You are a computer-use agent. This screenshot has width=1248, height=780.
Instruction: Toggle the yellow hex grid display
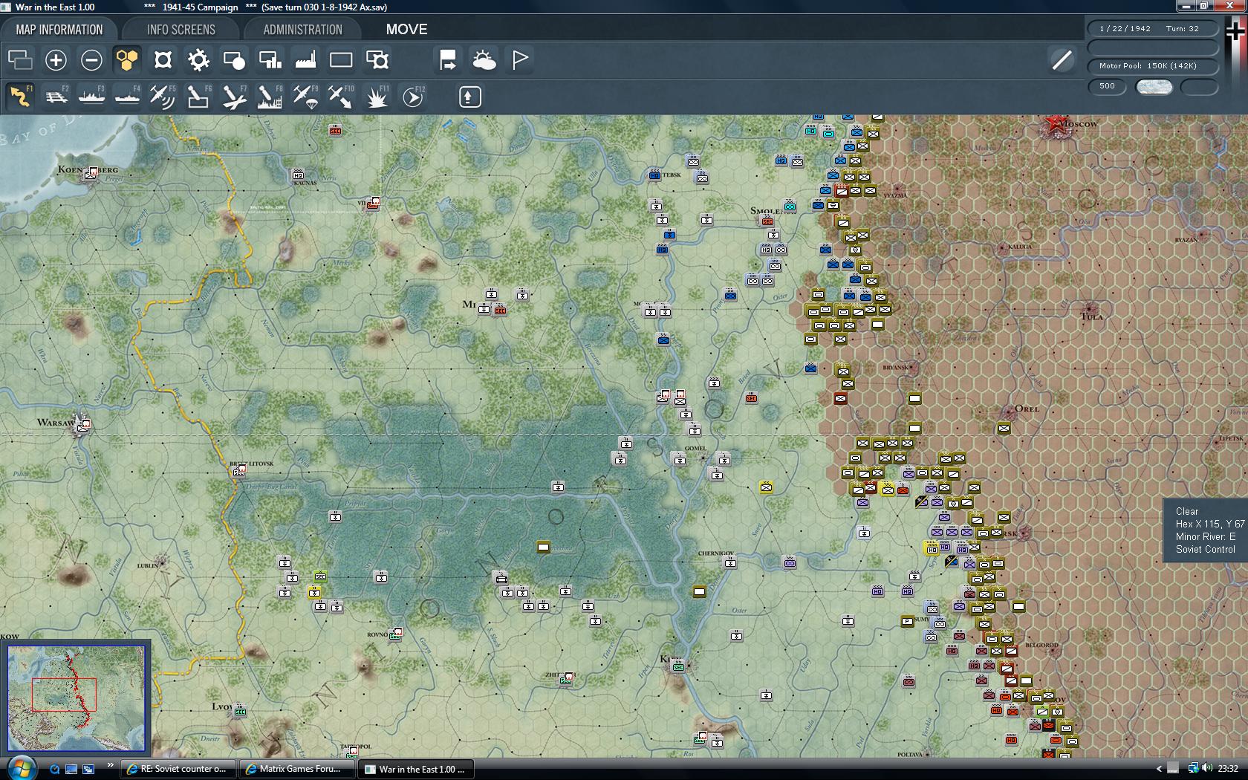[x=127, y=60]
